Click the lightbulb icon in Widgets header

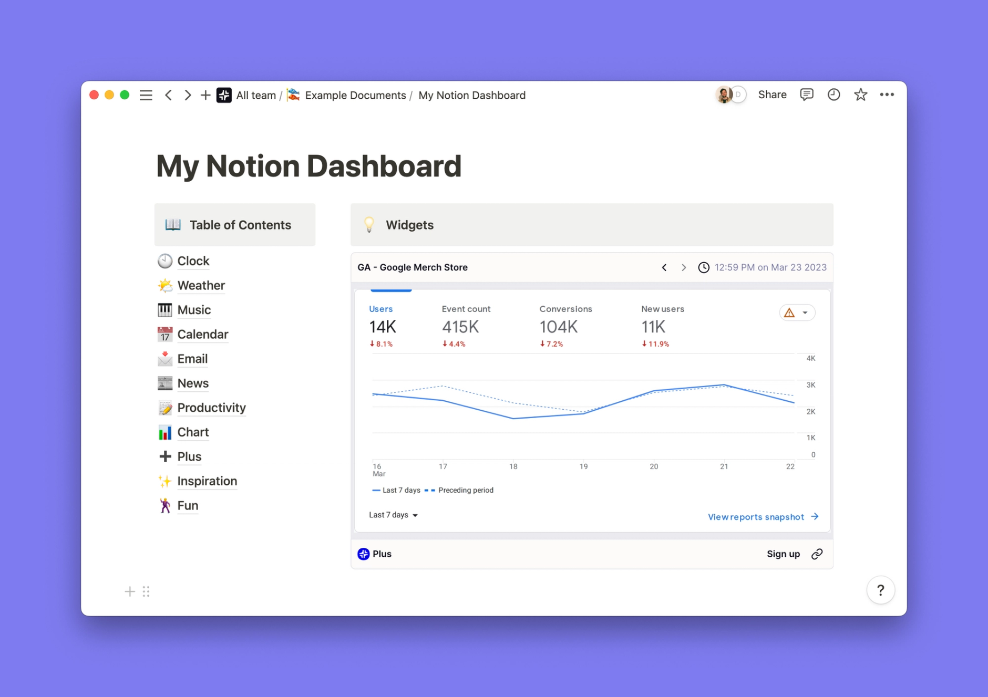click(x=369, y=225)
